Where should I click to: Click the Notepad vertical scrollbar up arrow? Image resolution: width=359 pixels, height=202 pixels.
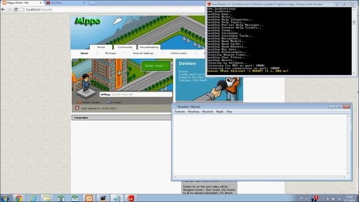348,116
